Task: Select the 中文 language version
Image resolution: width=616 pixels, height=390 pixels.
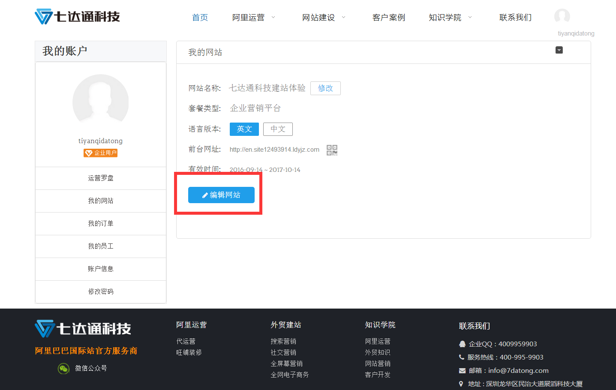Action: click(x=278, y=129)
